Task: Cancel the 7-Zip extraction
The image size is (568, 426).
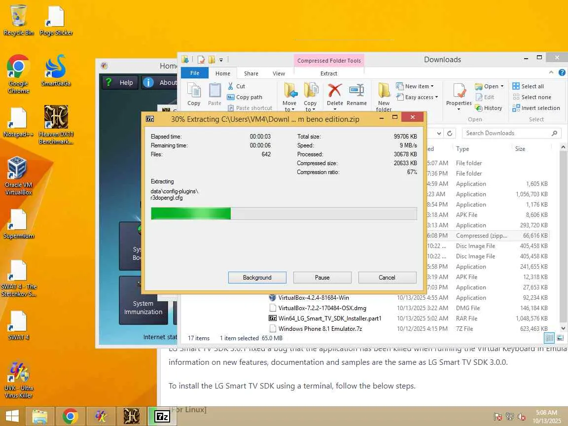Action: point(387,278)
